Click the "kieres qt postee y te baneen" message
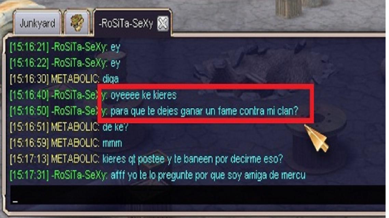Image resolution: width=389 pixels, height=218 pixels. pos(192,159)
